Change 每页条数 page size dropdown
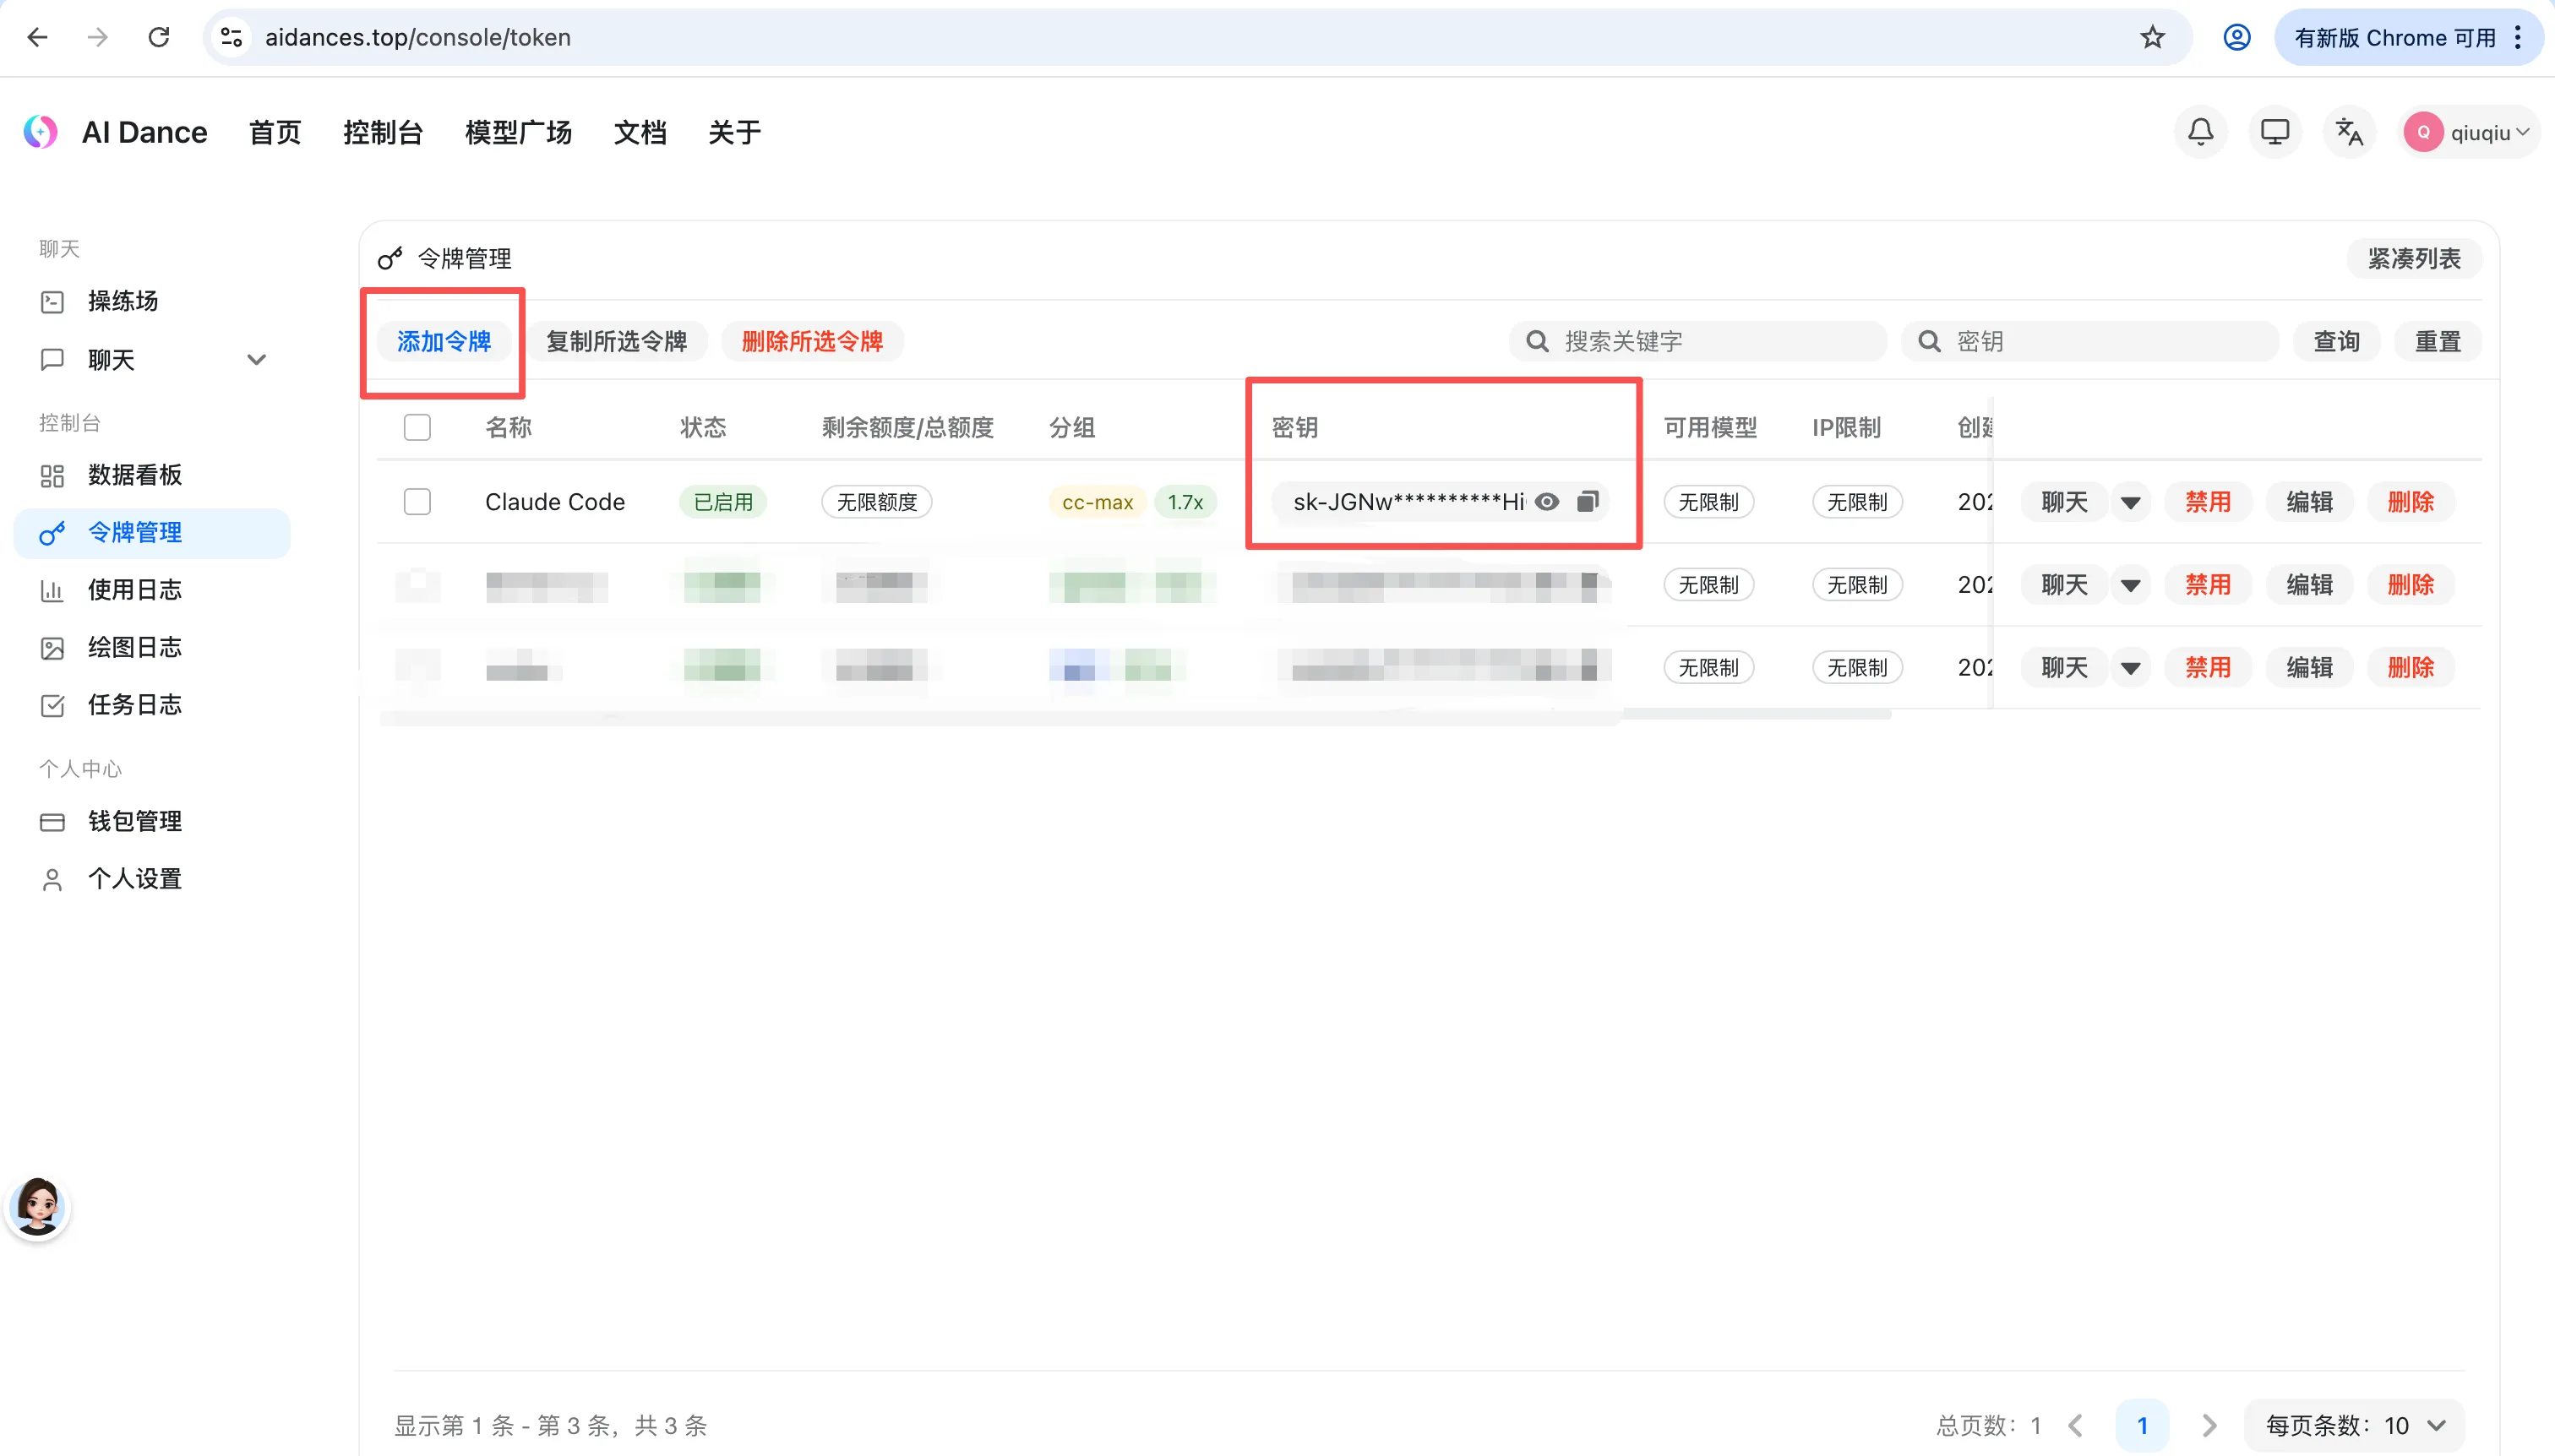This screenshot has height=1456, width=2555. pos(2355,1425)
